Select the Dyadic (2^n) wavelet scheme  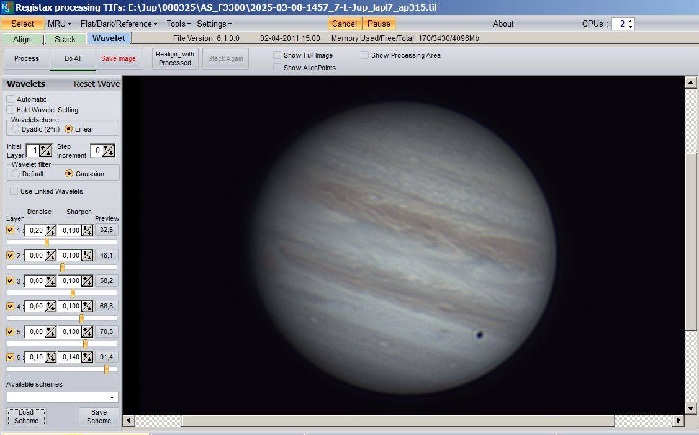point(16,129)
